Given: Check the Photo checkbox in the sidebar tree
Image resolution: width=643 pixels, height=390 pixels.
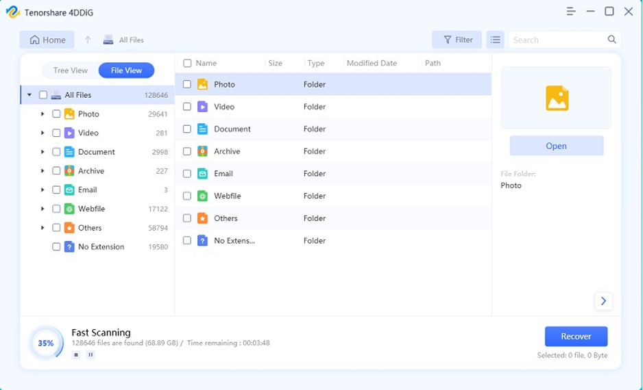Looking at the screenshot, I should pos(56,114).
